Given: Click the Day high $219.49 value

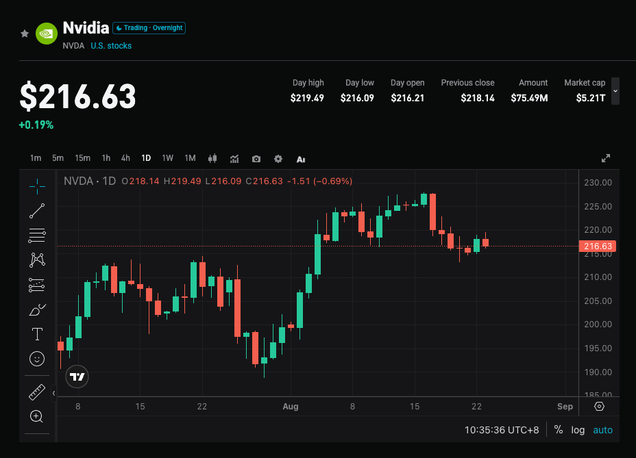Looking at the screenshot, I should point(307,98).
